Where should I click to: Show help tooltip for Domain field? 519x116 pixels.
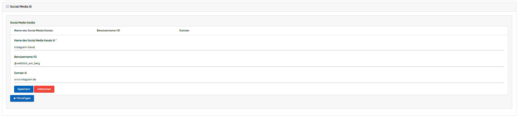[25, 73]
